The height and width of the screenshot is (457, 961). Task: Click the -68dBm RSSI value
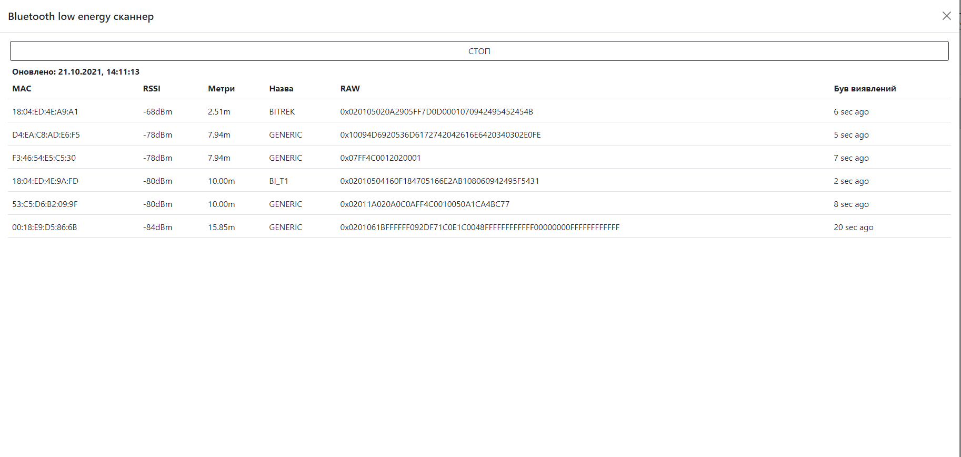[x=157, y=111]
